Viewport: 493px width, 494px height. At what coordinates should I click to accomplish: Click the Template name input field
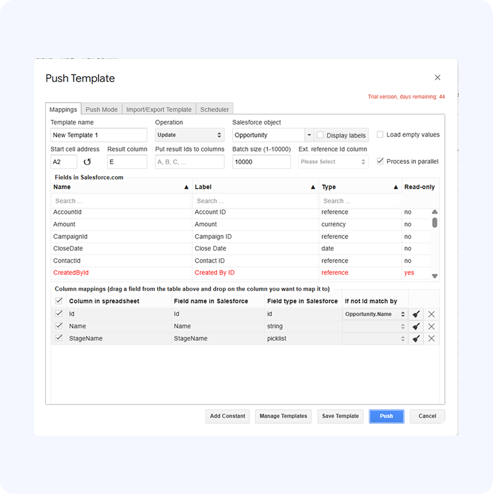tap(99, 135)
